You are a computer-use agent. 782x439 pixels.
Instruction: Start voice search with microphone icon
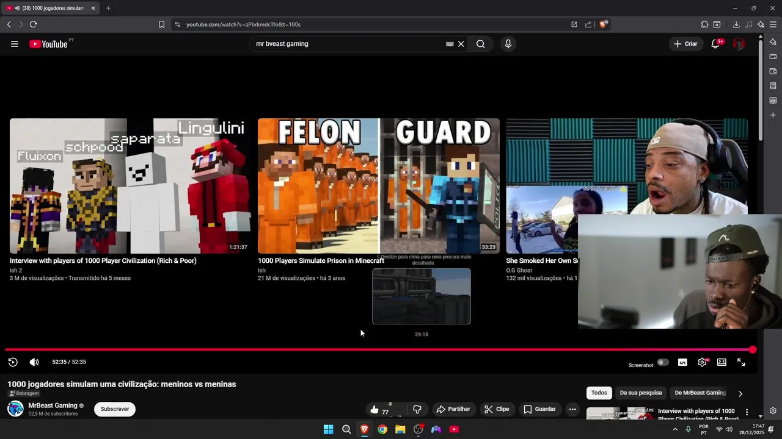(508, 44)
